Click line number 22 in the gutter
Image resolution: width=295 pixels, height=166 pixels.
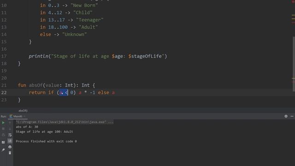4,93
